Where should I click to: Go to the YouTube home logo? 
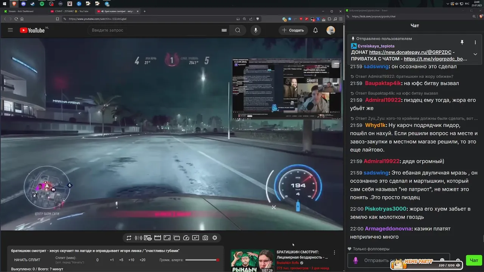click(32, 30)
